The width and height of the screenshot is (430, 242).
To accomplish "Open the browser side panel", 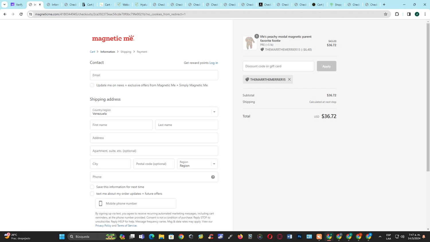I will tap(409, 14).
